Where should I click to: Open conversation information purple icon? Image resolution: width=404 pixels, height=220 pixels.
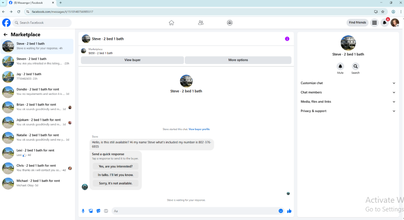click(x=287, y=39)
